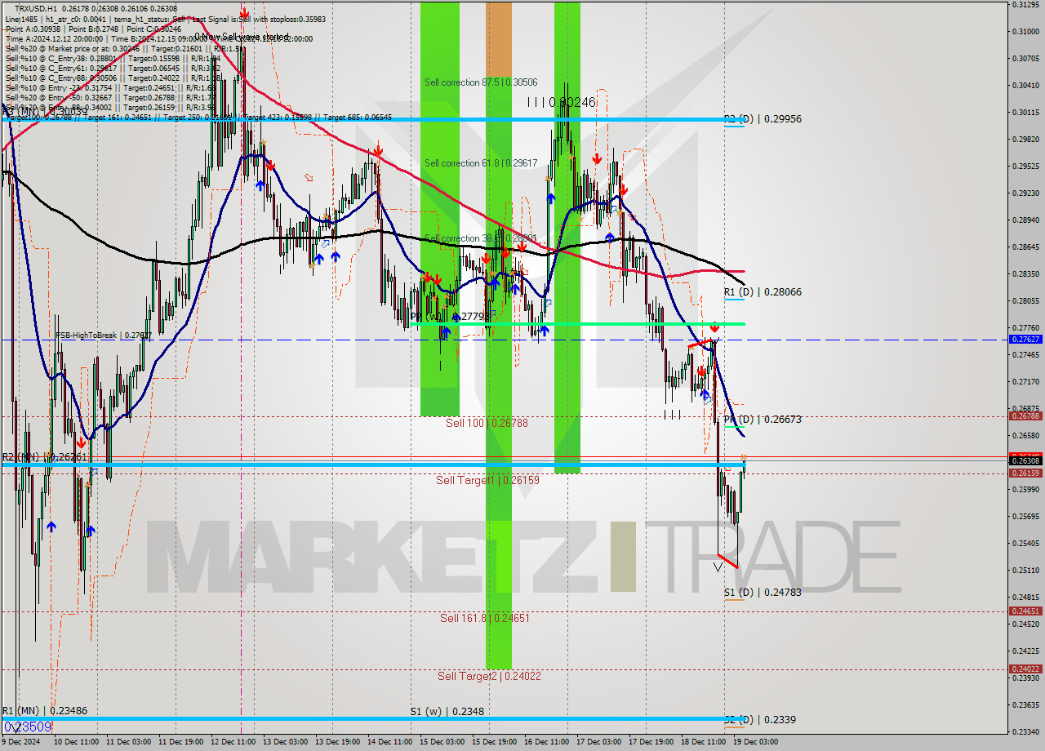Click the 'Sell Target1 | 0.26159' label
Screen dimensions: 1045x751
pyautogui.click(x=487, y=480)
